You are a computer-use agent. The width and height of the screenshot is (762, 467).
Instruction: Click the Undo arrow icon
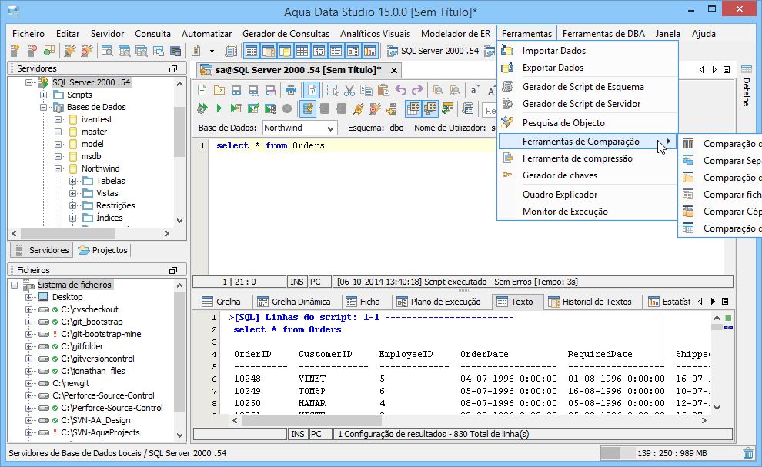(401, 90)
